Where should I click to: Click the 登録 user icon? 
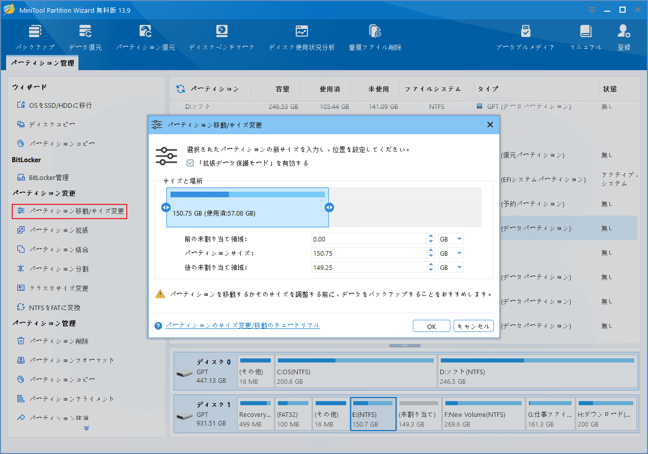[624, 38]
